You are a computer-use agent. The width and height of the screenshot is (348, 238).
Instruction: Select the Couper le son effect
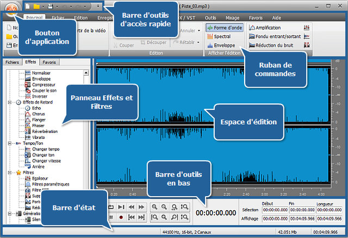pos(41,90)
